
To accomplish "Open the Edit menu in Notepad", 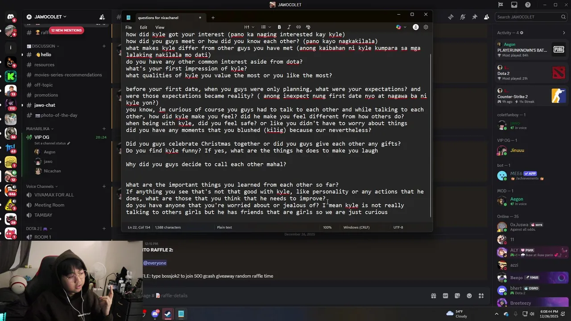I will 144,27.
